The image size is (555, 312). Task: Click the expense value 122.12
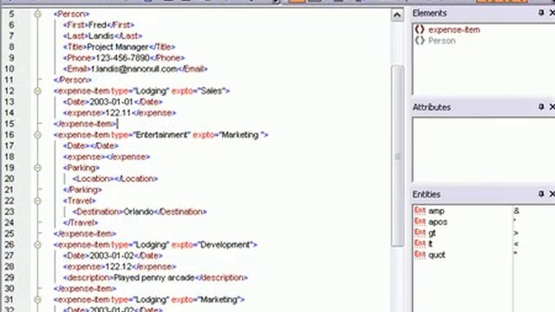118,267
